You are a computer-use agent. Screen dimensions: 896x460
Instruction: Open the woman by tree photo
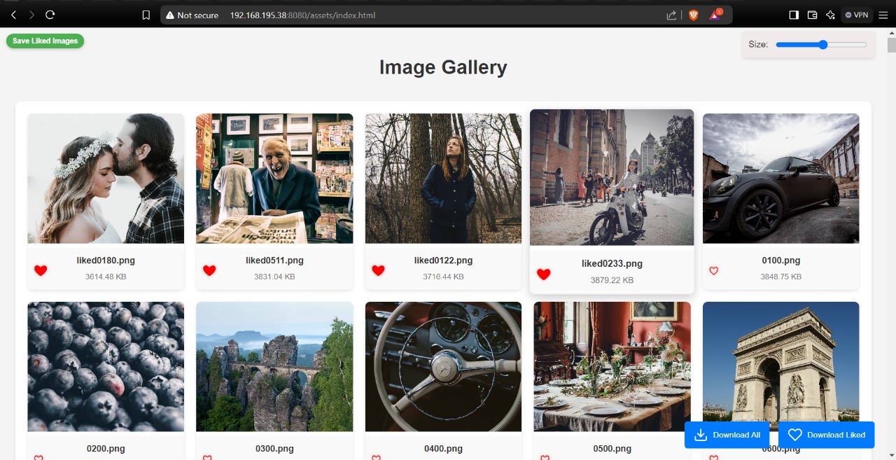(x=443, y=179)
